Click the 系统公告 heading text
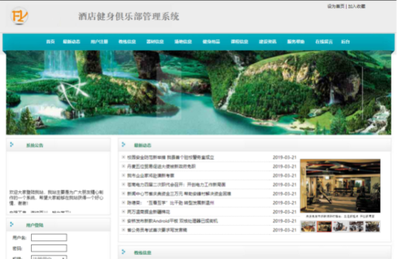The image size is (399, 259). click(34, 145)
